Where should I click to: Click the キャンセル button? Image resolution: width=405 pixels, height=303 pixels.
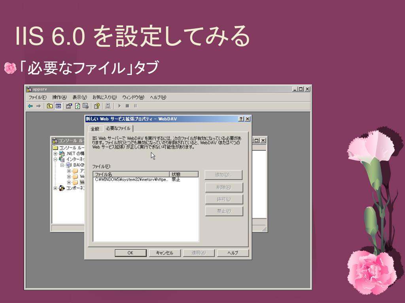[x=165, y=253]
